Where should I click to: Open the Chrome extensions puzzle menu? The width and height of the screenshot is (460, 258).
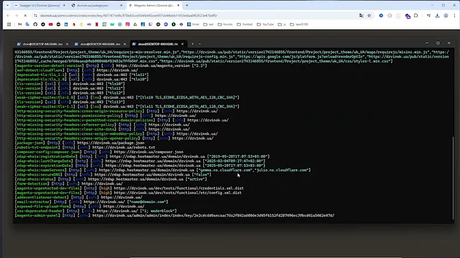pyautogui.click(x=416, y=15)
